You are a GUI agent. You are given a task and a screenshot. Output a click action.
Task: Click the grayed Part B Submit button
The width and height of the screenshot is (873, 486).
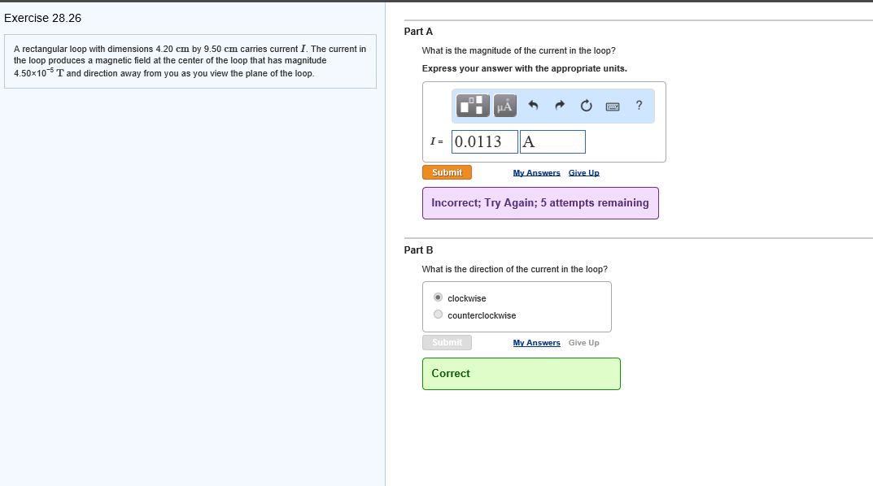(x=447, y=342)
